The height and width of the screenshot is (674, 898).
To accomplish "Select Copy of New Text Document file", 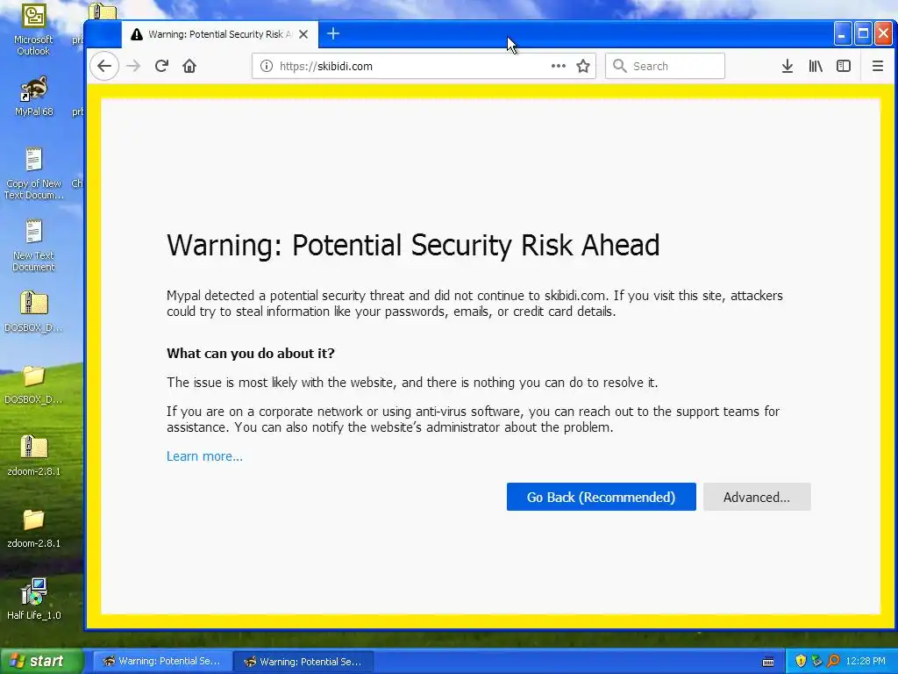I will pos(33,174).
